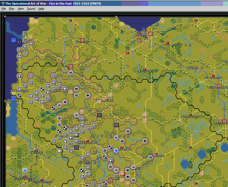
Task: Click the objective flag at Rokiskis
Action: tap(190, 115)
